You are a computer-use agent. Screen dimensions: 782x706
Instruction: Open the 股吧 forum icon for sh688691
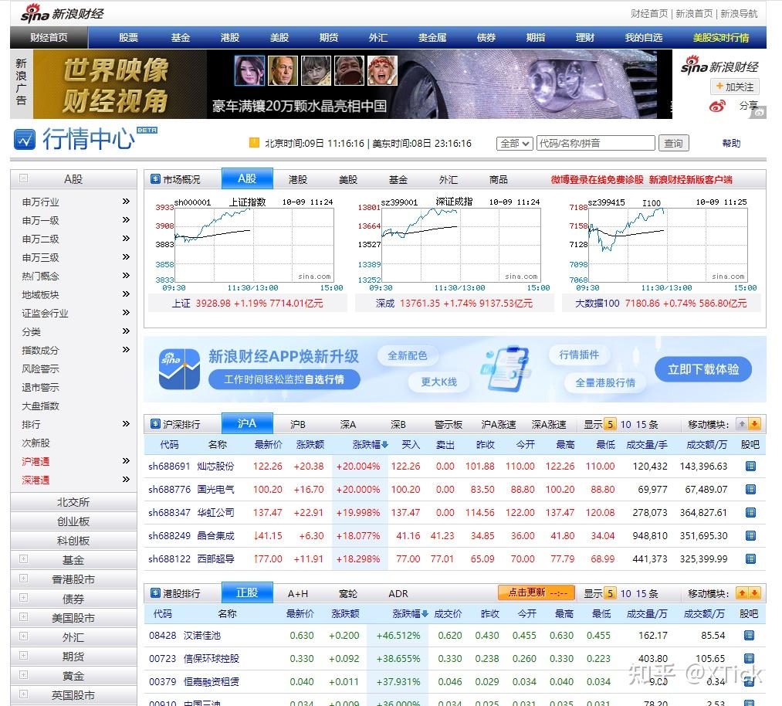pyautogui.click(x=749, y=466)
